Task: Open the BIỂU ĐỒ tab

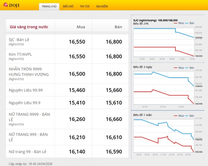Action: [x=68, y=7]
